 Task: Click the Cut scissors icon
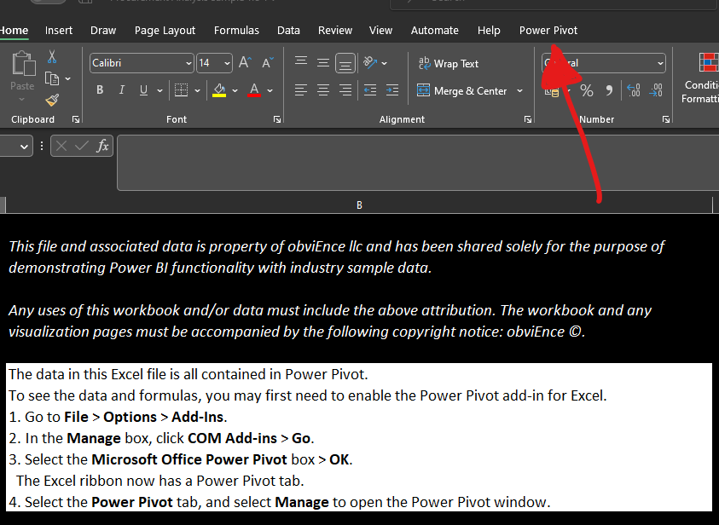[51, 57]
